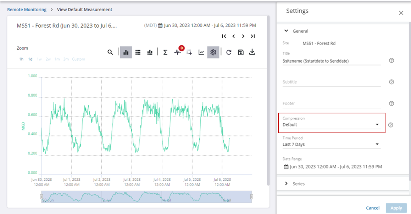Viewport: 411px width, 214px height.
Task: Click the Cancel button
Action: (x=373, y=208)
